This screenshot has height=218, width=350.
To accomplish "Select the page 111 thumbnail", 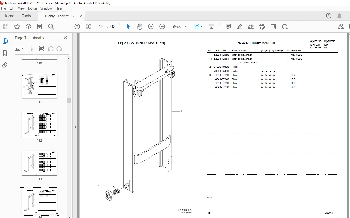I will pos(39,86).
